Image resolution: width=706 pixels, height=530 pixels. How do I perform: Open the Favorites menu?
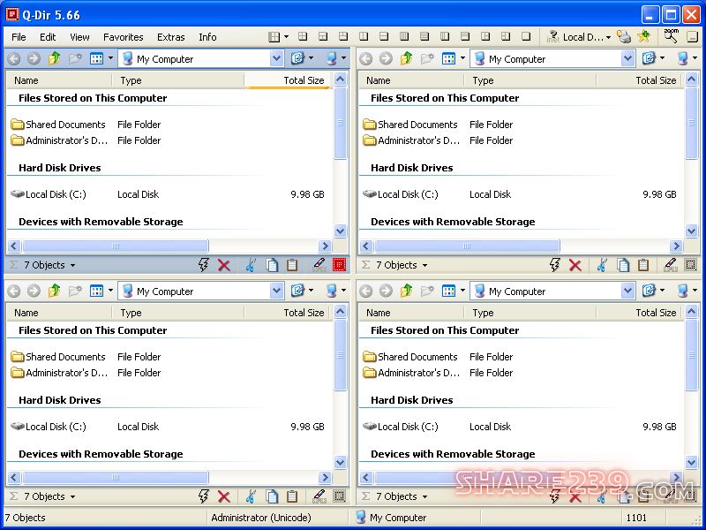coord(123,37)
